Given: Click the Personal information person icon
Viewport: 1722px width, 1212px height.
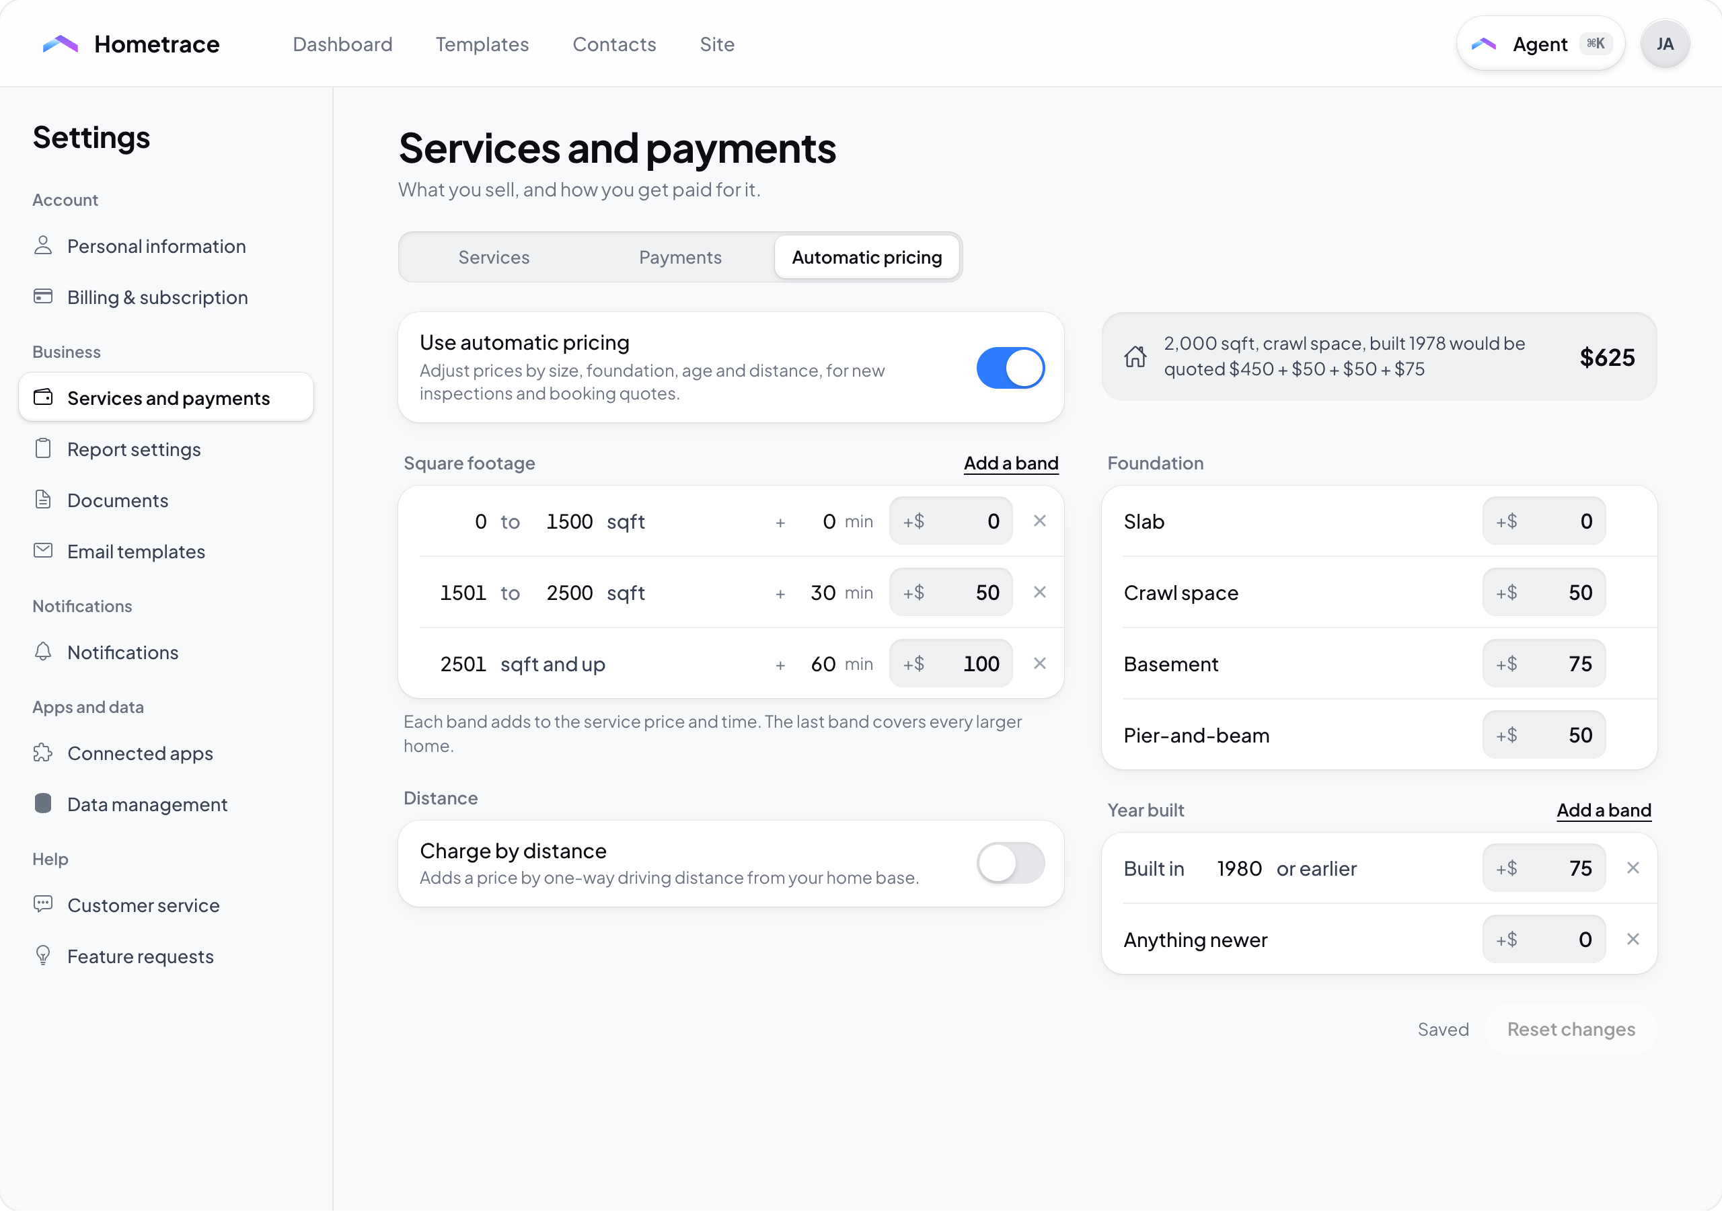Looking at the screenshot, I should 43,245.
